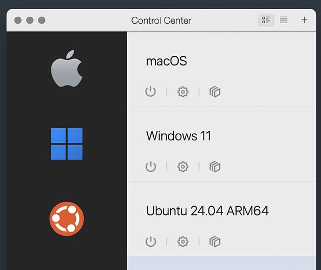Open snapshots icon for macOS VM
The image size is (321, 270).
[x=215, y=91]
